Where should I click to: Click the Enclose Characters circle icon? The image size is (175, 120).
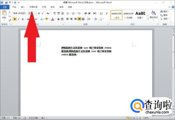point(62,19)
